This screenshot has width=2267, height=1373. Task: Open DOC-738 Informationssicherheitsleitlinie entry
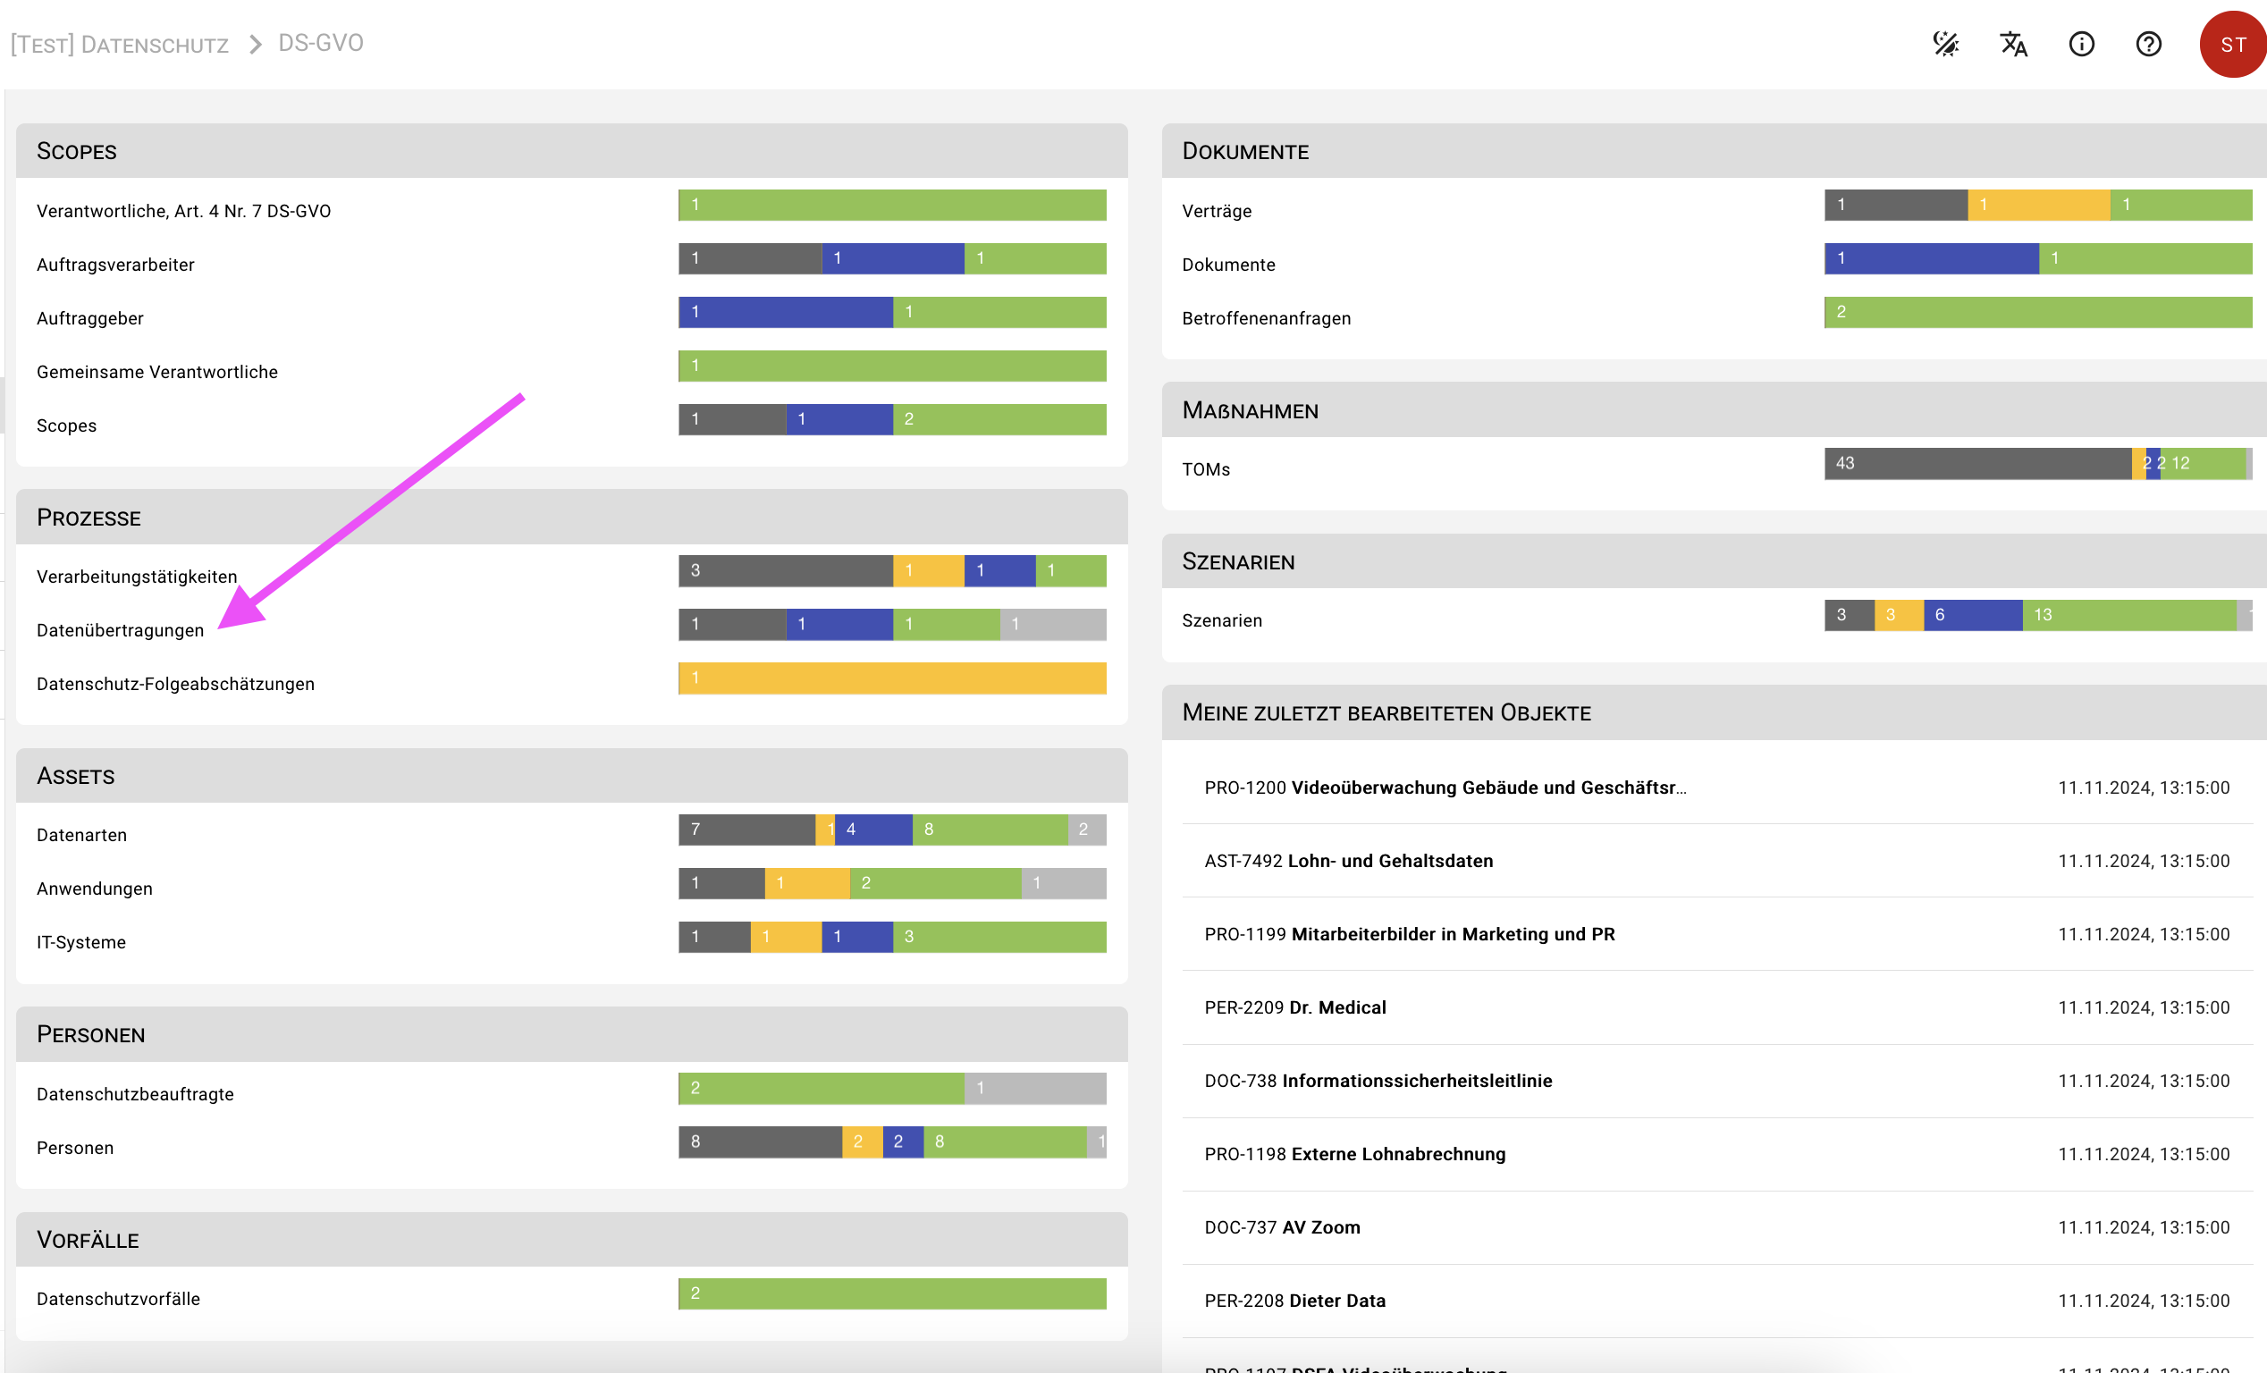1378,1081
